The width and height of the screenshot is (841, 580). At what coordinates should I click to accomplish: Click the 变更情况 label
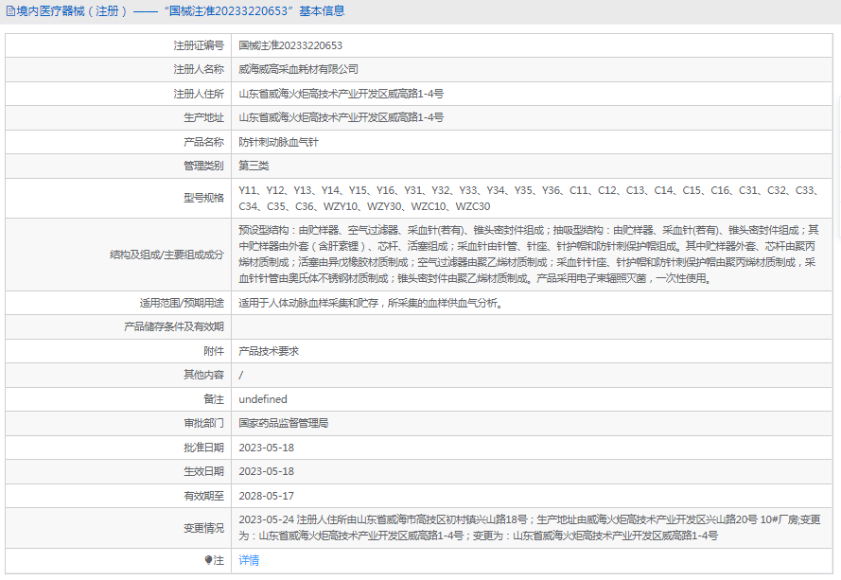click(203, 528)
